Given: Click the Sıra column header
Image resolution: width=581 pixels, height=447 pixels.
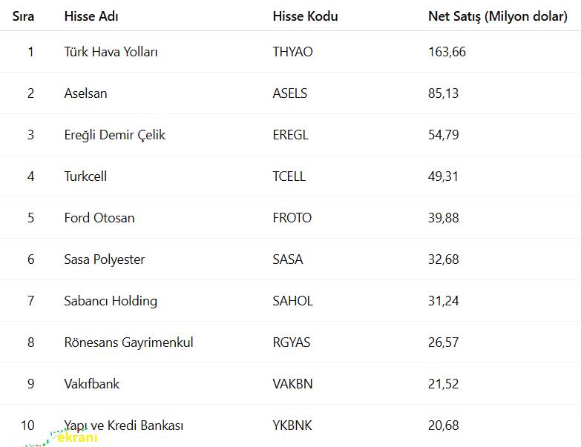Looking at the screenshot, I should pyautogui.click(x=24, y=16).
